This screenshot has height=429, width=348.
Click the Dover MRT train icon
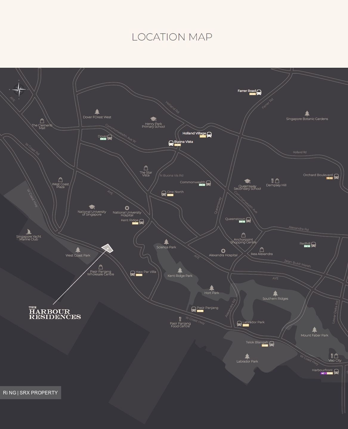click(x=110, y=137)
